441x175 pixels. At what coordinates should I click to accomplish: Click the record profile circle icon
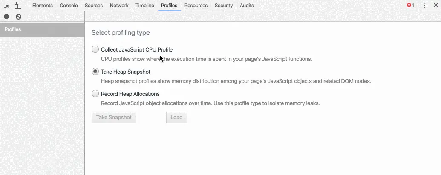tap(6, 17)
